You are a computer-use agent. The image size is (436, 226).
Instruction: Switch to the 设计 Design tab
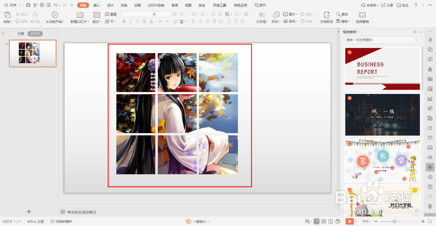pos(110,5)
